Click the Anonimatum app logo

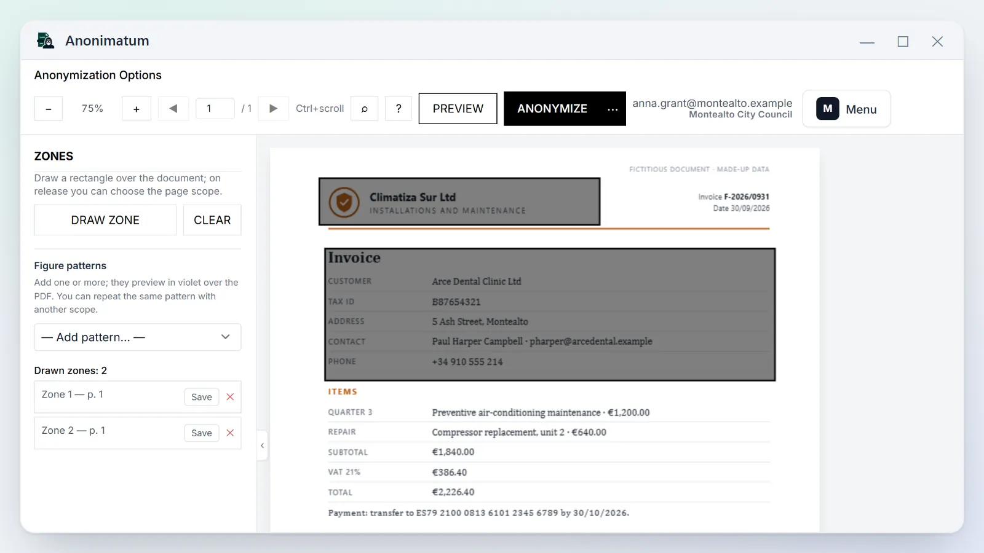click(x=46, y=41)
